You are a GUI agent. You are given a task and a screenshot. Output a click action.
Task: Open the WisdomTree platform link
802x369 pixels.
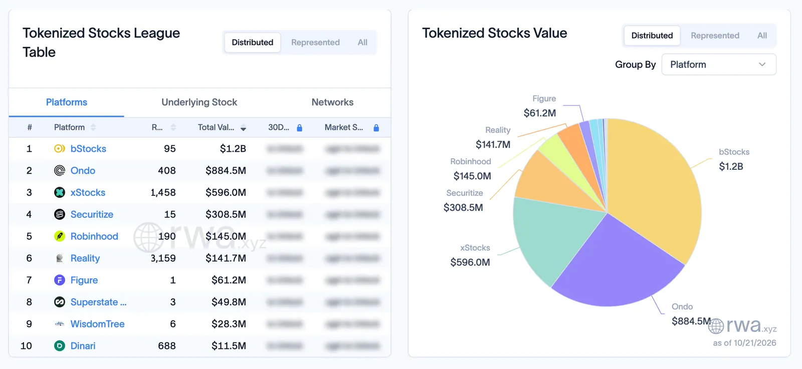click(97, 324)
